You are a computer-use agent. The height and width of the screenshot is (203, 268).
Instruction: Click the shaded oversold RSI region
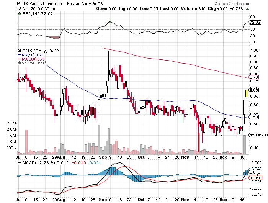(53, 37)
